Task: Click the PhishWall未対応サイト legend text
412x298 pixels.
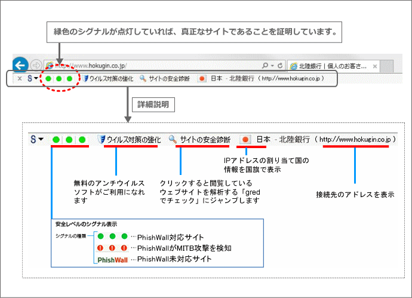Action: (174, 259)
